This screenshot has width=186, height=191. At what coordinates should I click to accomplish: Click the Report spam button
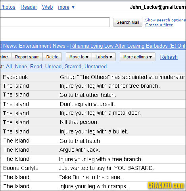(27, 57)
